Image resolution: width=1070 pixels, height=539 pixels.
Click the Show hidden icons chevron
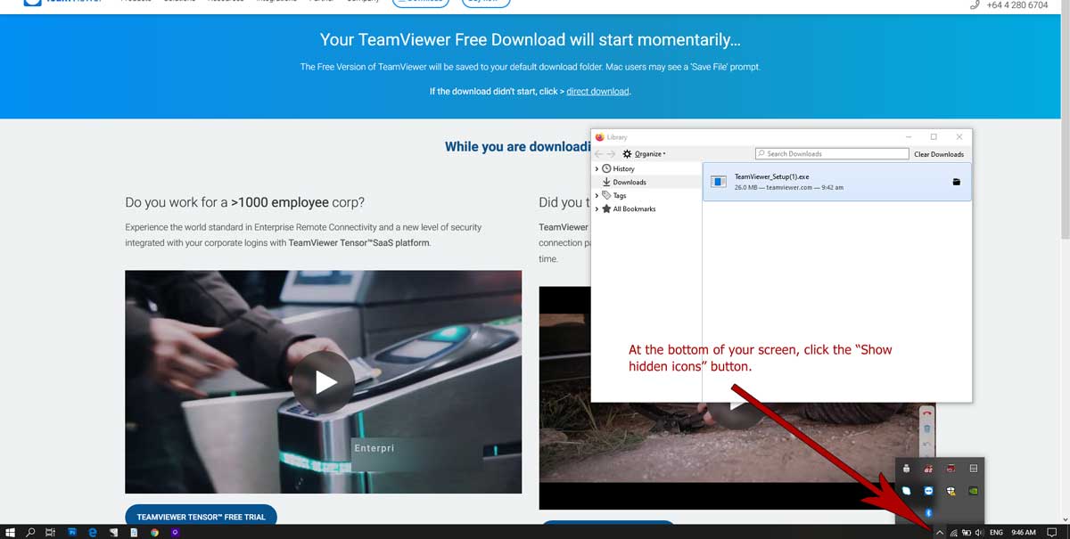coord(940,532)
